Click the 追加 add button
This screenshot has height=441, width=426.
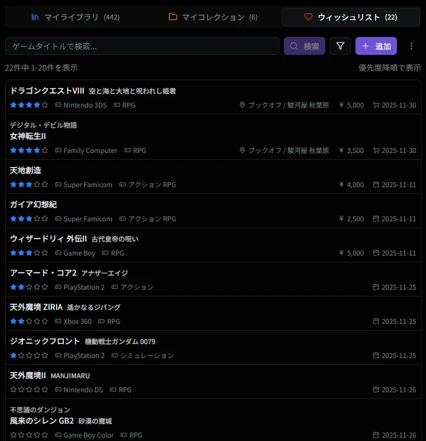376,46
